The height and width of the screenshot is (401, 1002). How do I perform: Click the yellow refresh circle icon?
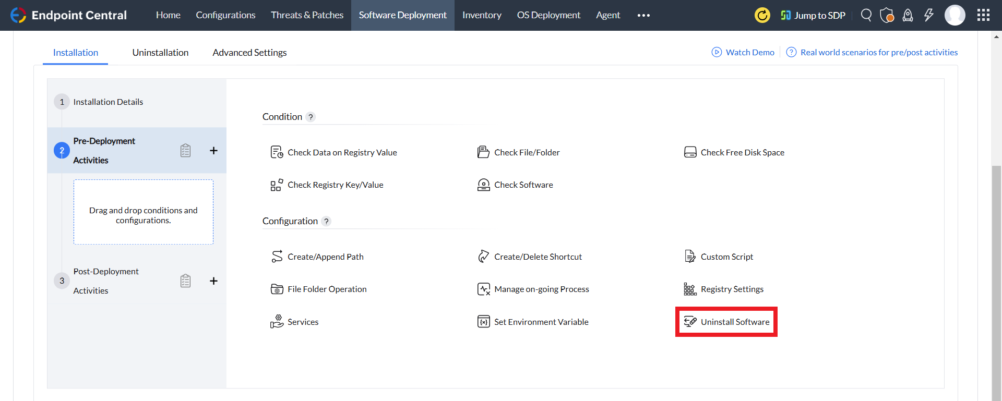click(x=762, y=15)
